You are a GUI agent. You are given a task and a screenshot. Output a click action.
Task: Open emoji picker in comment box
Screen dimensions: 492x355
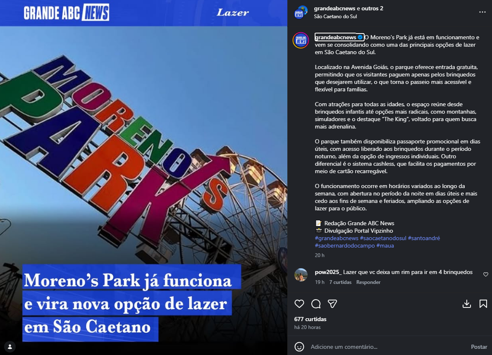pos(299,347)
